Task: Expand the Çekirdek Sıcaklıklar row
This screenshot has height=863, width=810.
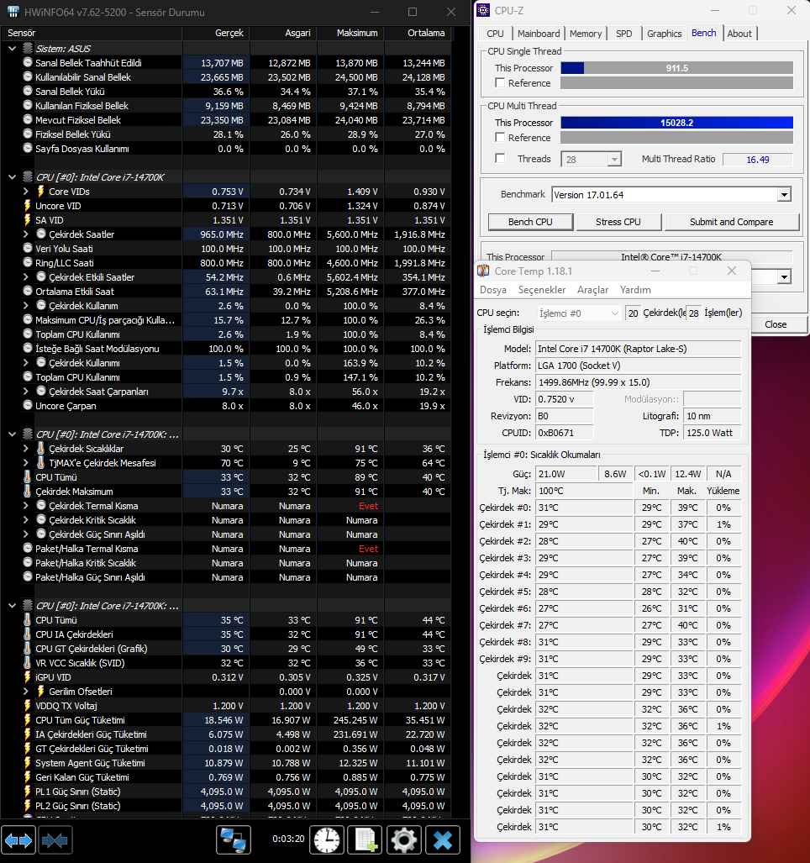Action: pos(26,449)
